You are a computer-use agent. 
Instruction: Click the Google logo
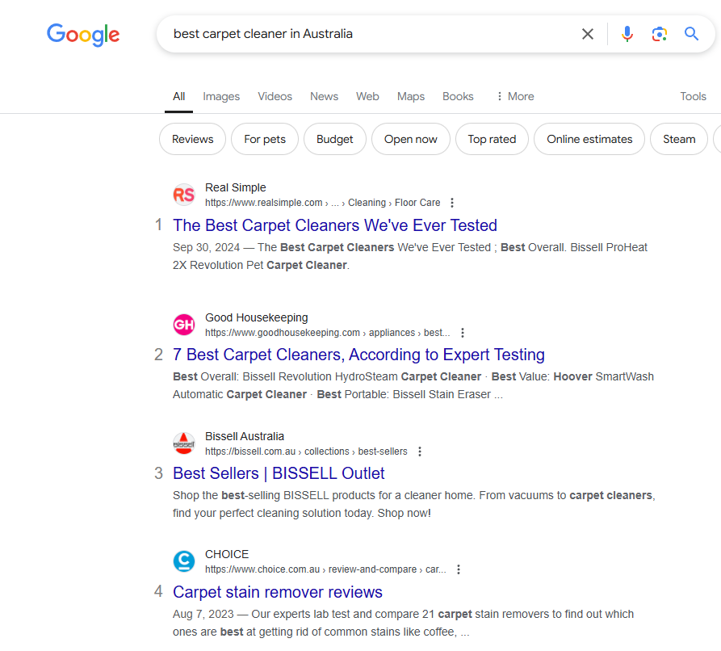pyautogui.click(x=83, y=35)
